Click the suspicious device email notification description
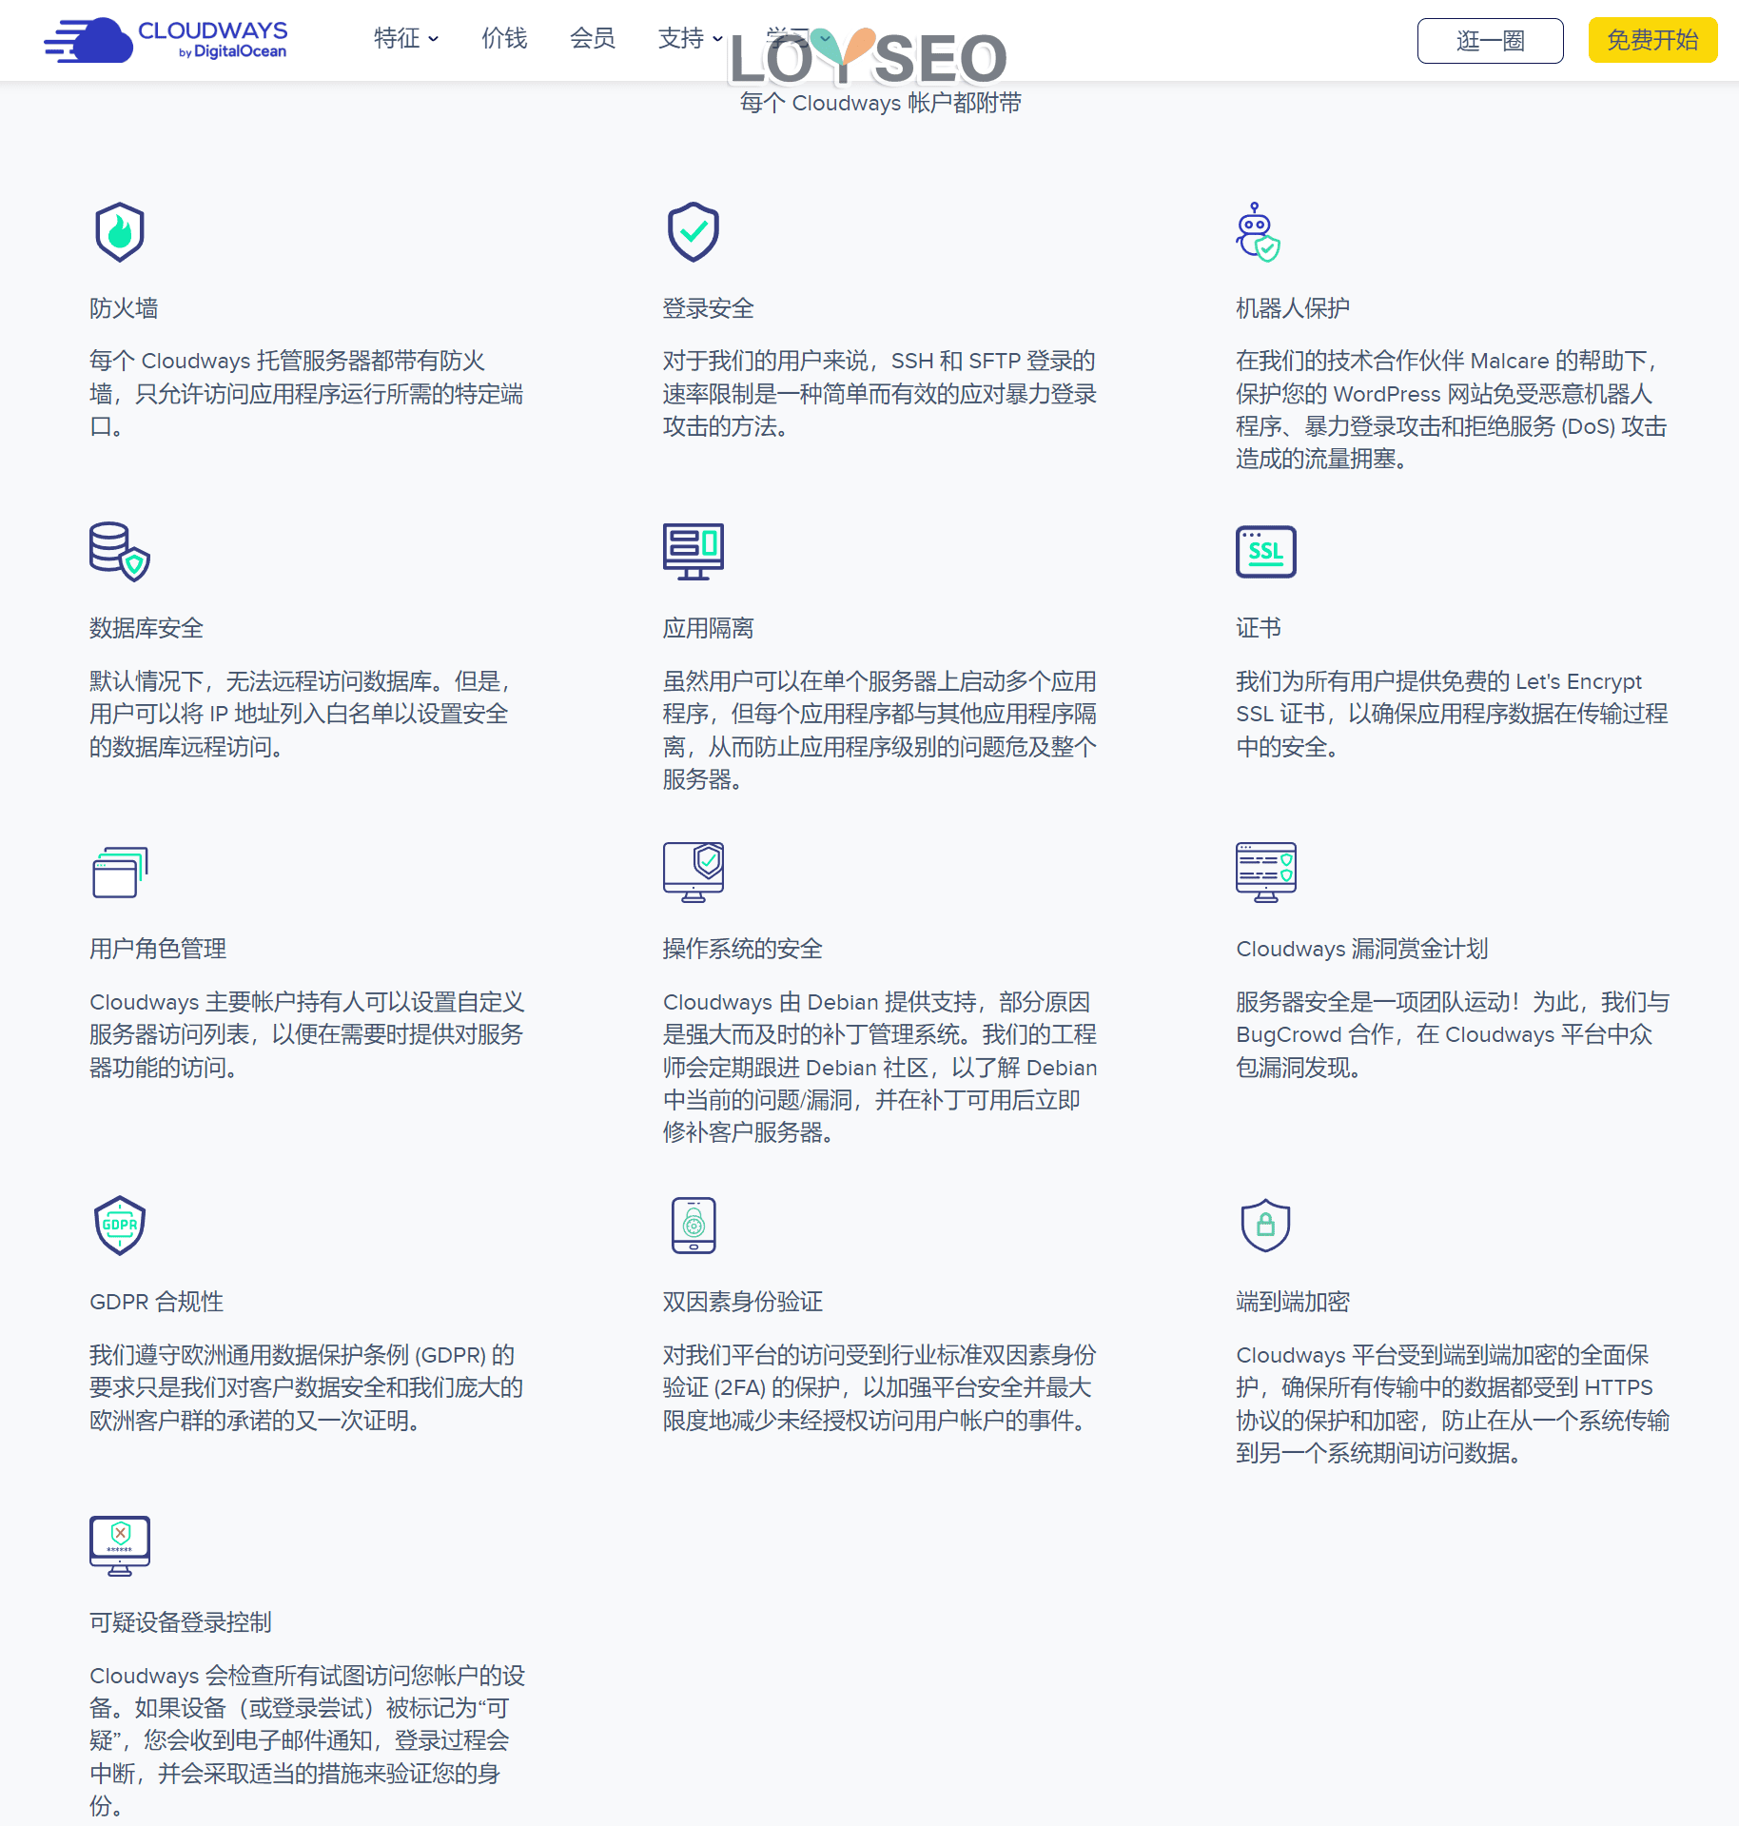Screen dimensions: 1739x1826 coord(307,1741)
